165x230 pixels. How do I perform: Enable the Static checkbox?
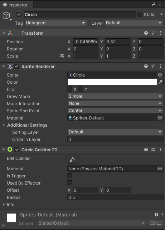140,14
